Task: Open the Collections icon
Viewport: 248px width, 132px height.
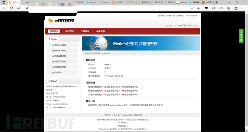Action: coord(228,8)
